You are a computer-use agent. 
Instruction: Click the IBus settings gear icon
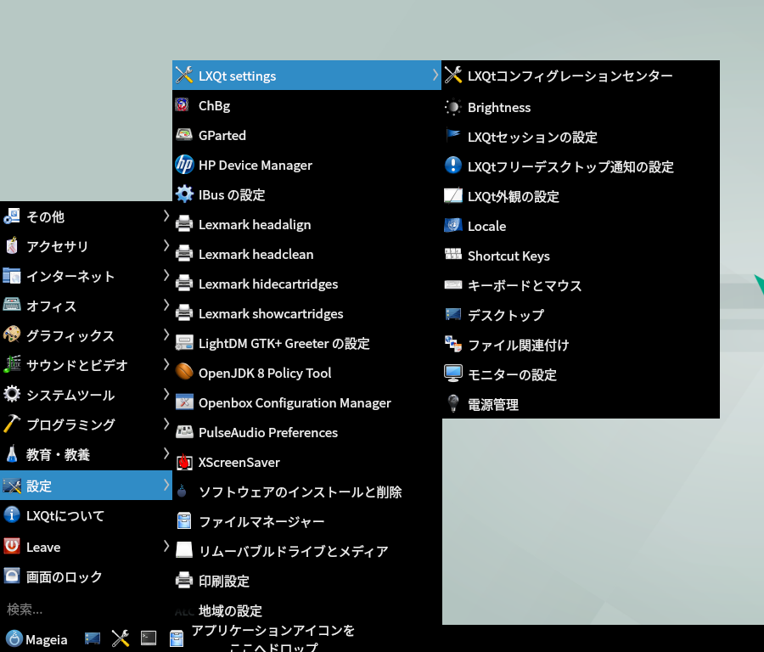point(184,194)
